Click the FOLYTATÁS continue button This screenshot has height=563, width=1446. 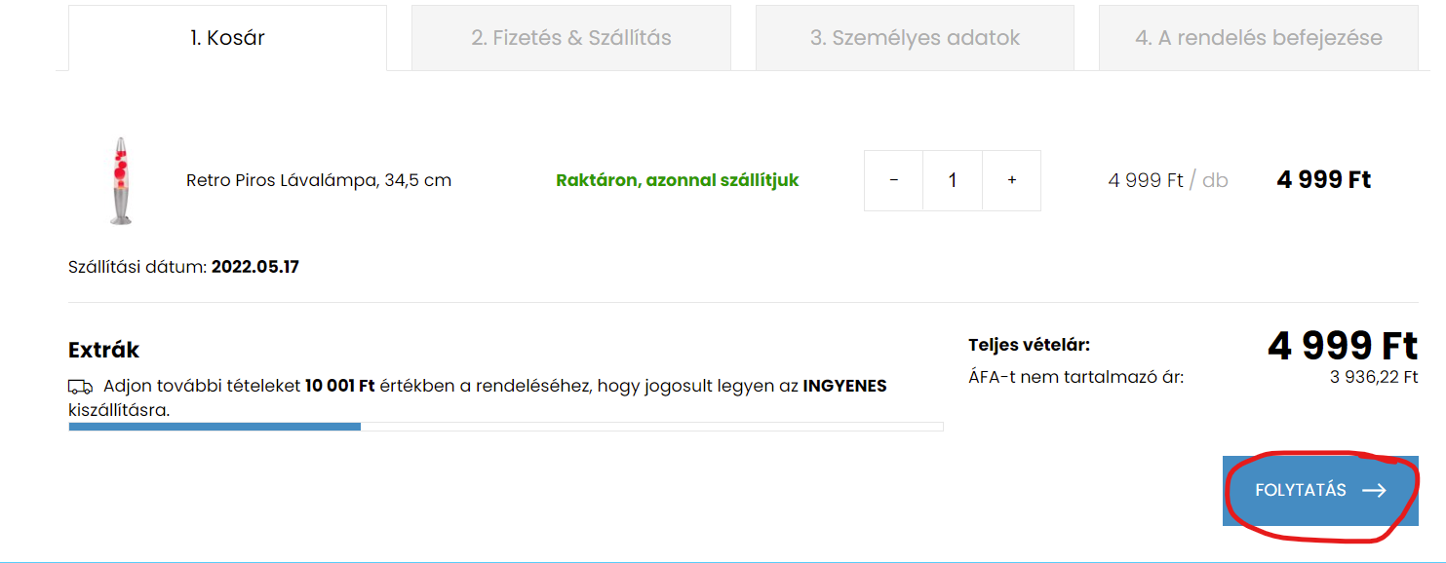tap(1320, 490)
